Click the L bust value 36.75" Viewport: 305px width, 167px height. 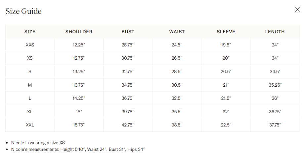click(128, 98)
